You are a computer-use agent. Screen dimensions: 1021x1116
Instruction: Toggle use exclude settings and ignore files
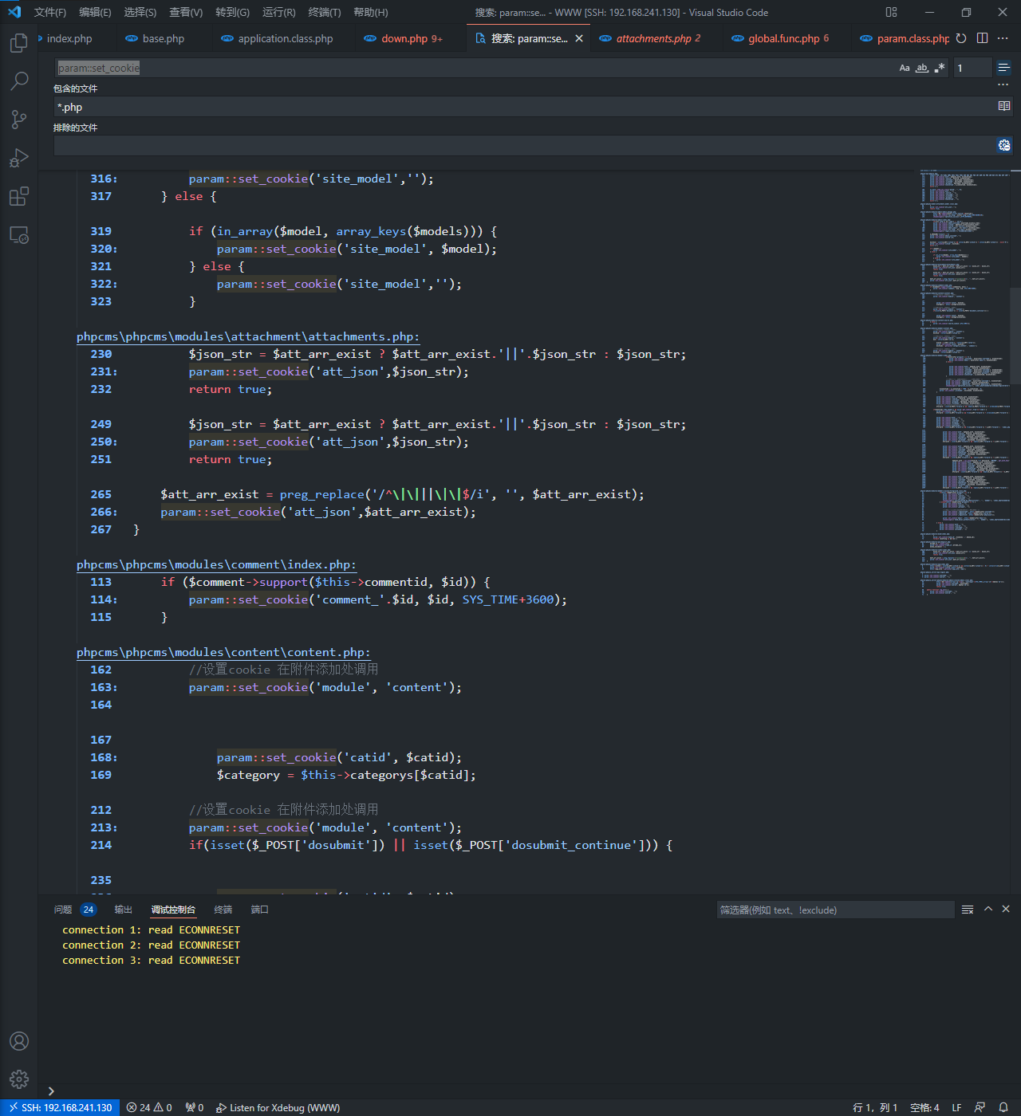pyautogui.click(x=1004, y=145)
